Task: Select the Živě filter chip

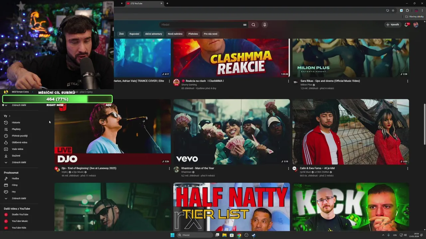Action: coord(121,34)
